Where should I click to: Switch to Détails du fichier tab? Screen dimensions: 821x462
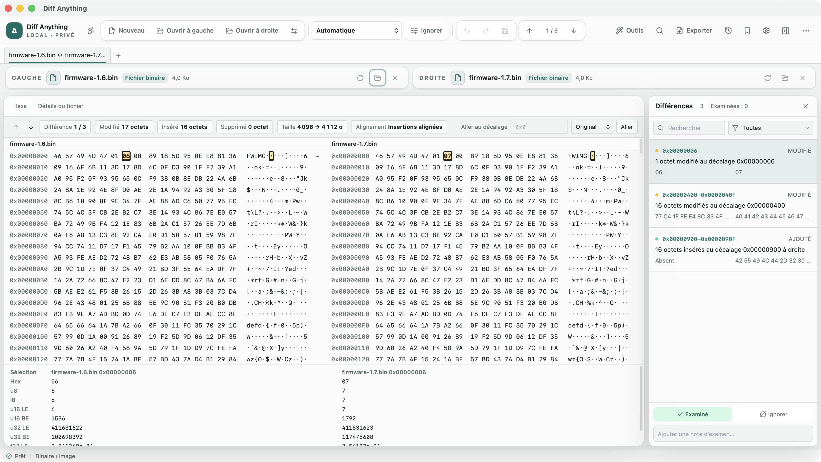pyautogui.click(x=61, y=106)
